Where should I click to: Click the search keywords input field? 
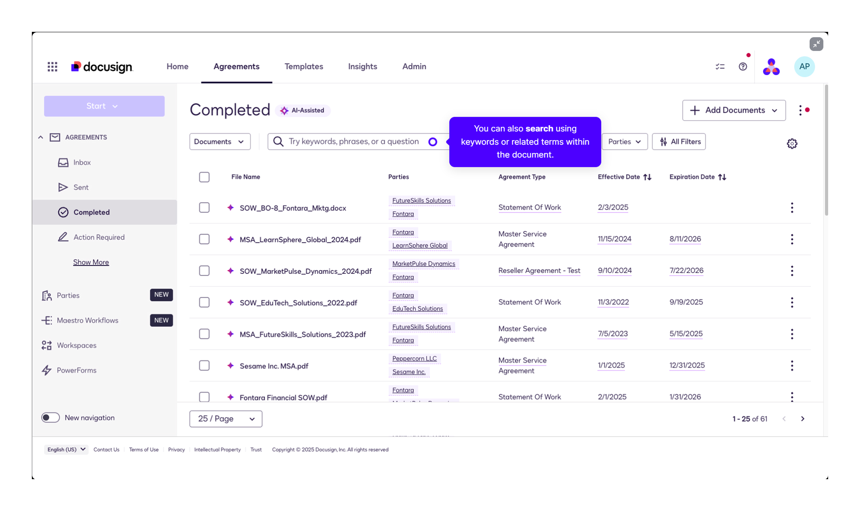point(354,142)
